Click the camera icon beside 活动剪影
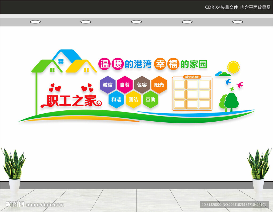 (x=187, y=77)
